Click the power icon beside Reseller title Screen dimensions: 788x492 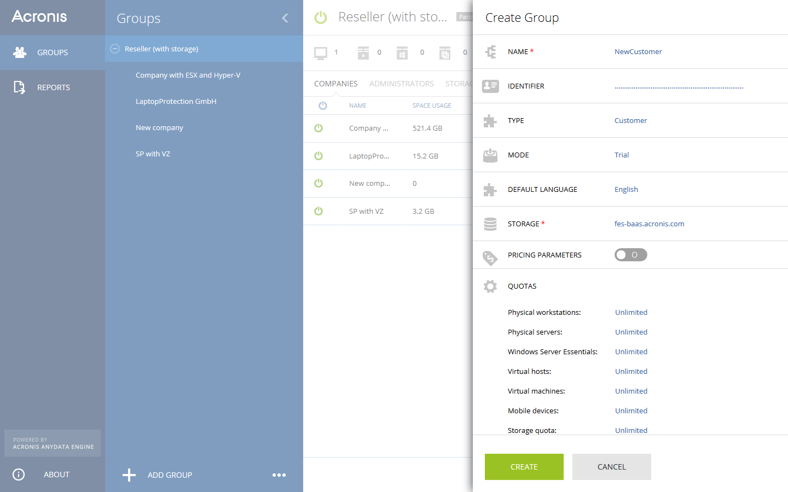click(x=321, y=17)
